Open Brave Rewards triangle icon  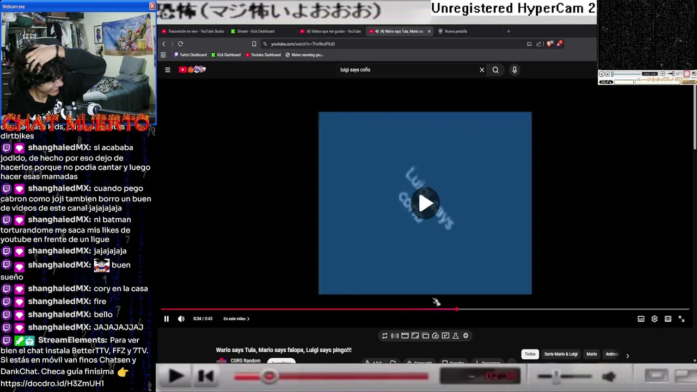559,44
